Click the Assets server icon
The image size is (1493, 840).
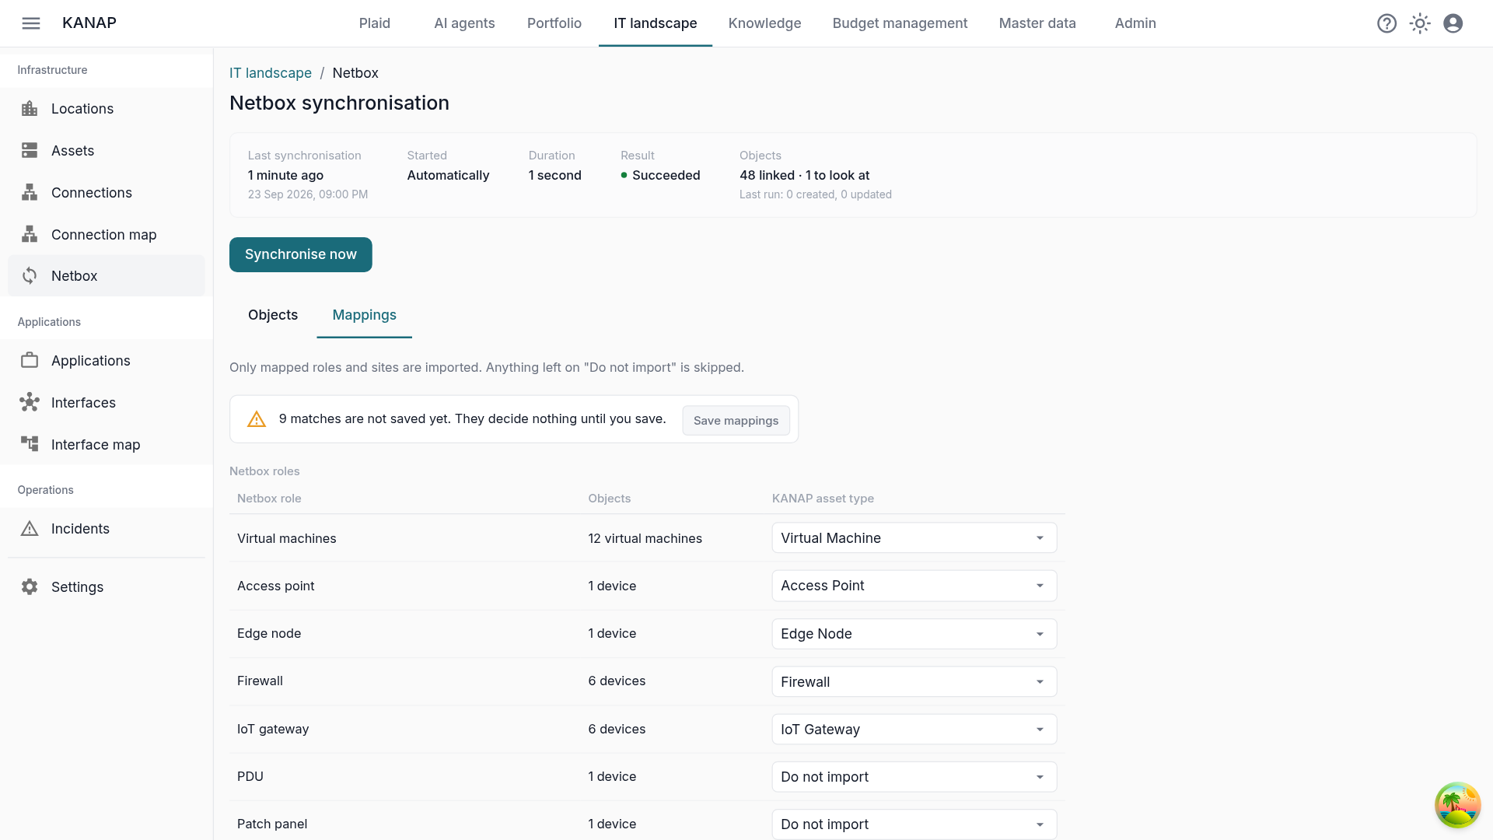[x=30, y=151]
